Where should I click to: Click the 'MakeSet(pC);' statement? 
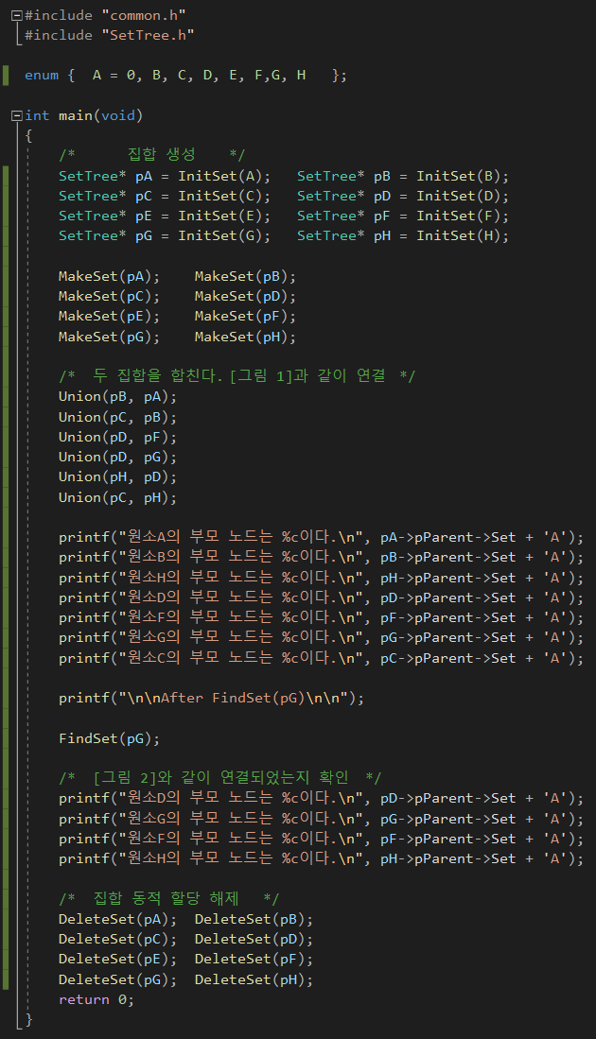tap(110, 296)
